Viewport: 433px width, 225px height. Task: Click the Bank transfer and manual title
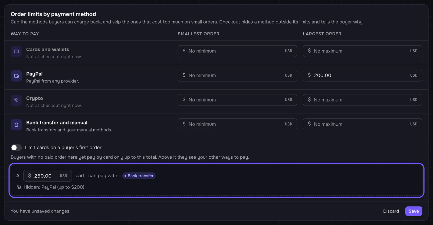57,123
